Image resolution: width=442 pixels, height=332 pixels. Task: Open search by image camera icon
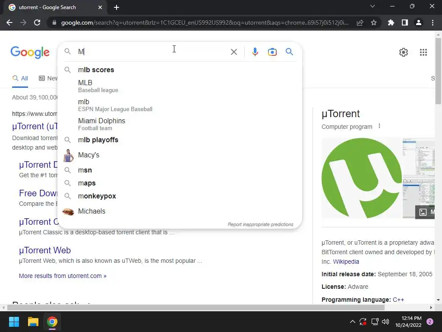(x=272, y=52)
